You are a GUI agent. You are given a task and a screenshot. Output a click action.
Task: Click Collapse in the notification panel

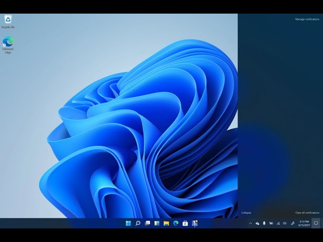click(x=246, y=213)
